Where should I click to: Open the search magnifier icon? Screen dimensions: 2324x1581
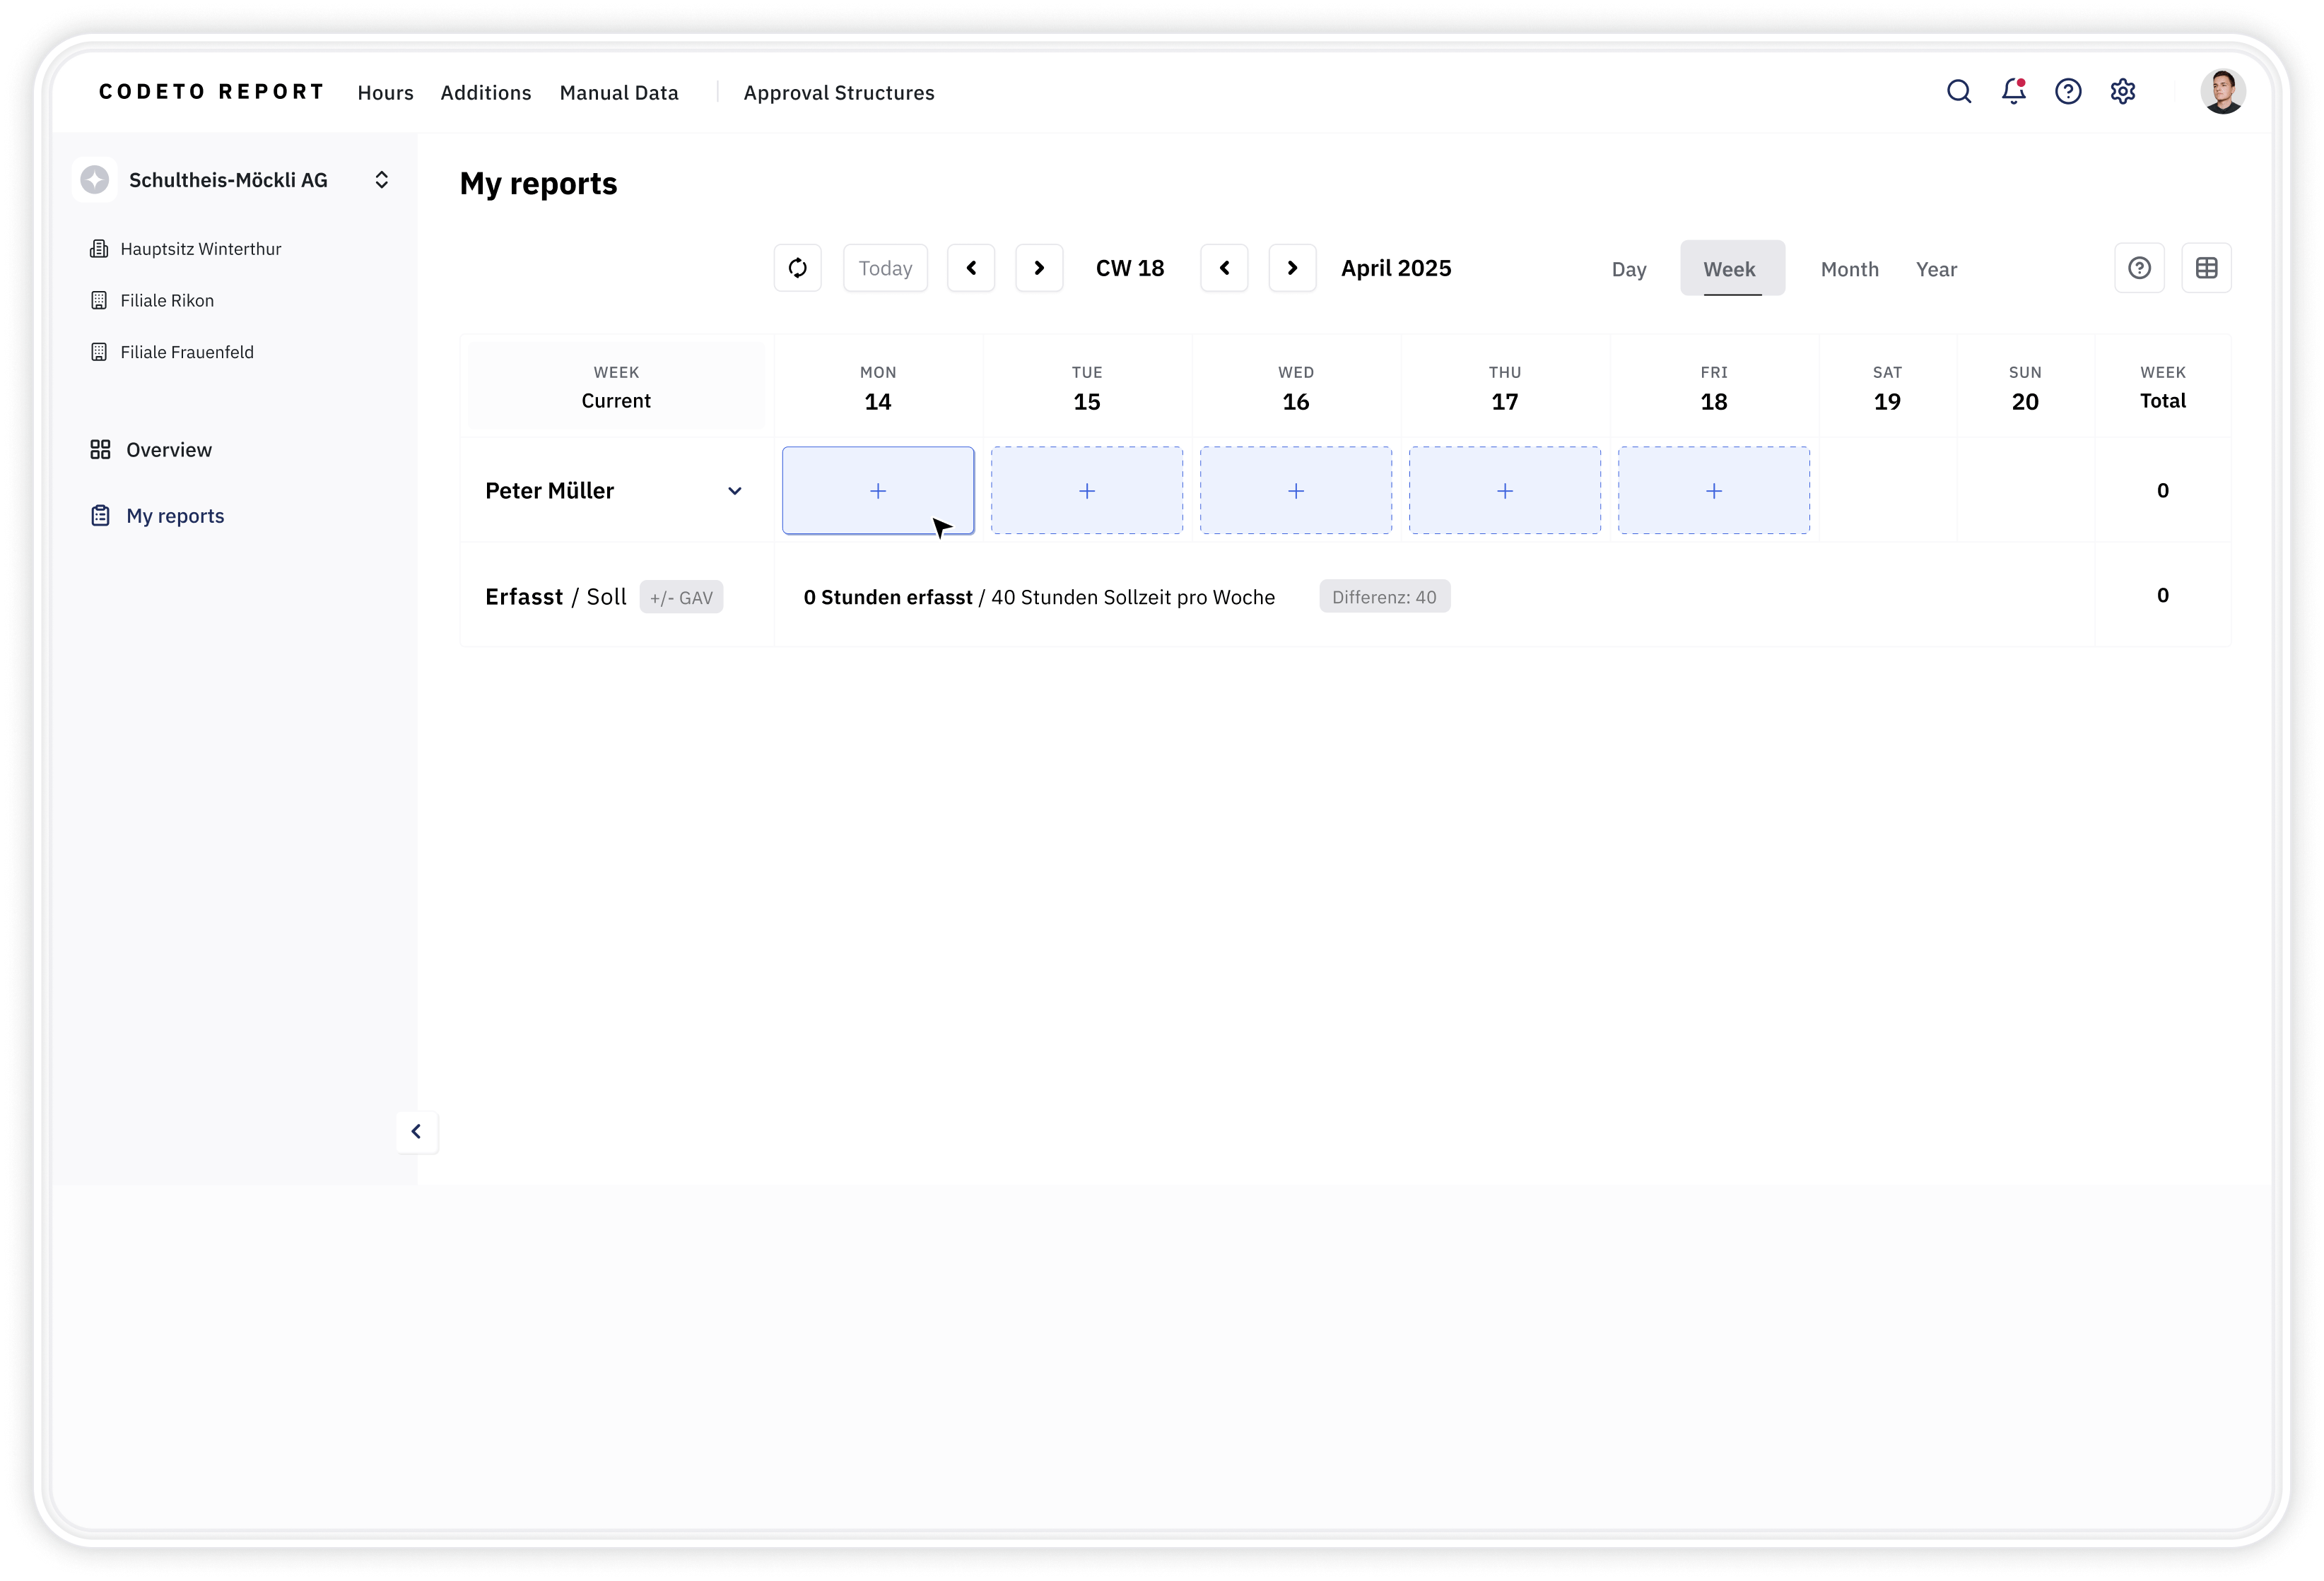[x=1958, y=92]
